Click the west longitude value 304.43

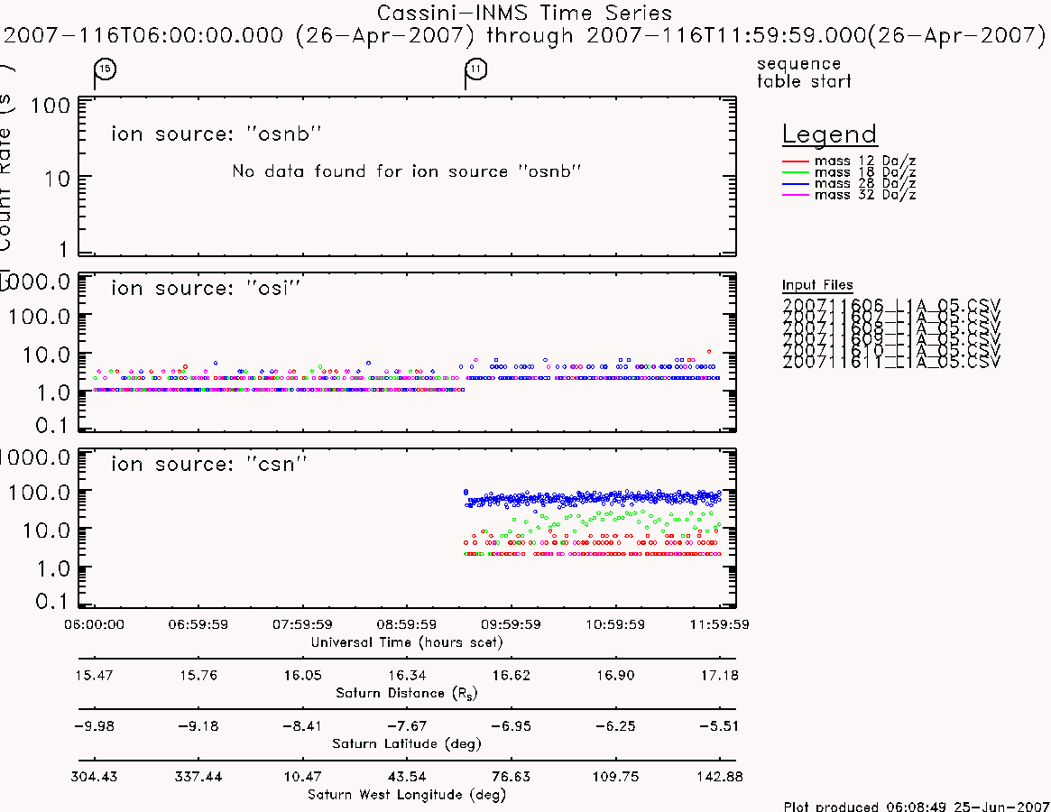point(94,777)
